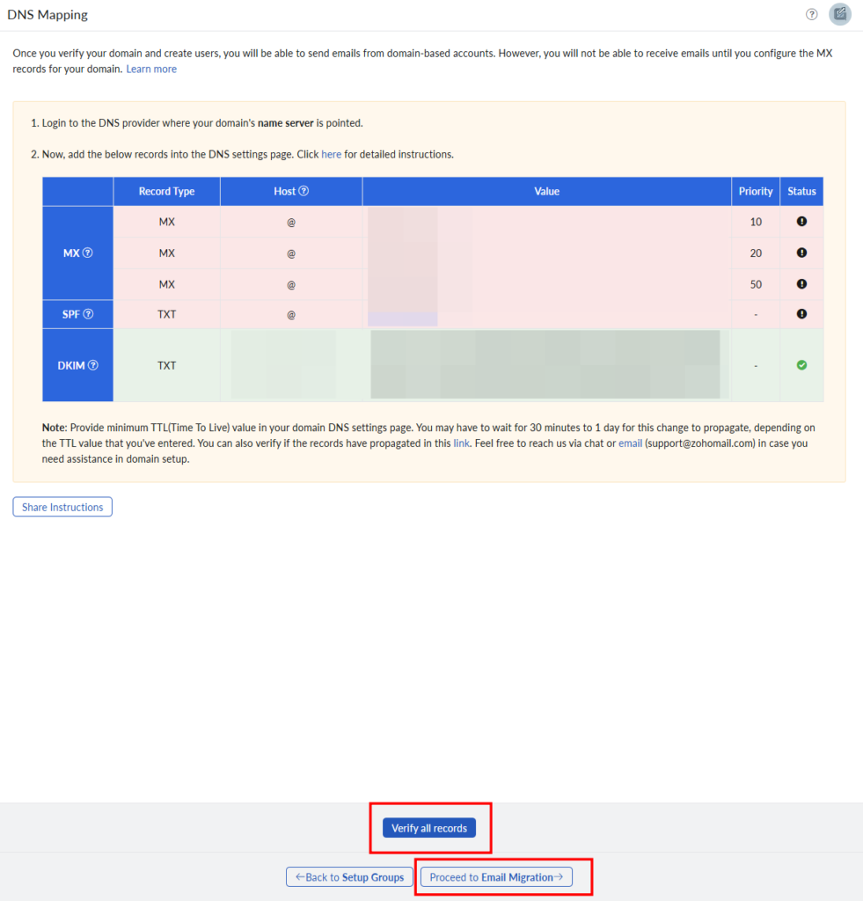
Task: Open the feedback edit icon at top right
Action: click(x=840, y=14)
